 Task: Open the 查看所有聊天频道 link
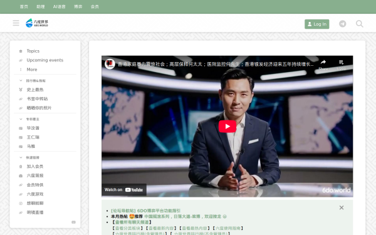click(x=132, y=222)
